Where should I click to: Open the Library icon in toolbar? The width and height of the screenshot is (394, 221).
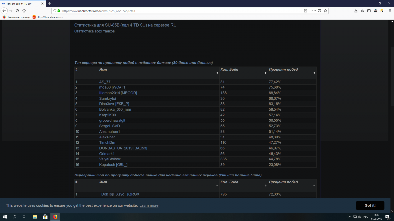[x=362, y=11]
